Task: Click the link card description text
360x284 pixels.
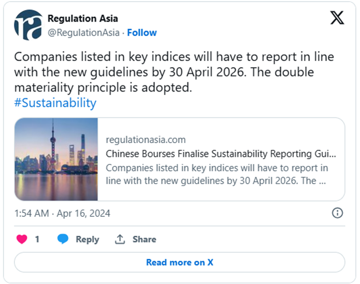Action: click(216, 174)
